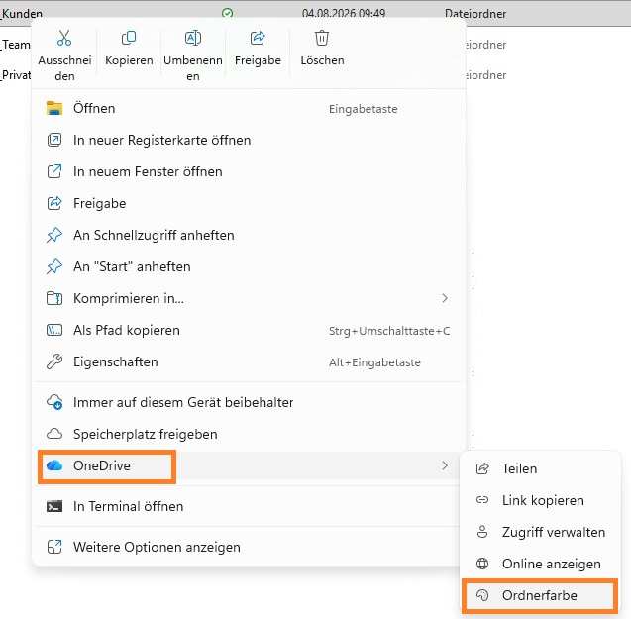The height and width of the screenshot is (619, 631).
Task: Select In neuer Registerkarte öffnen
Action: 249,140
